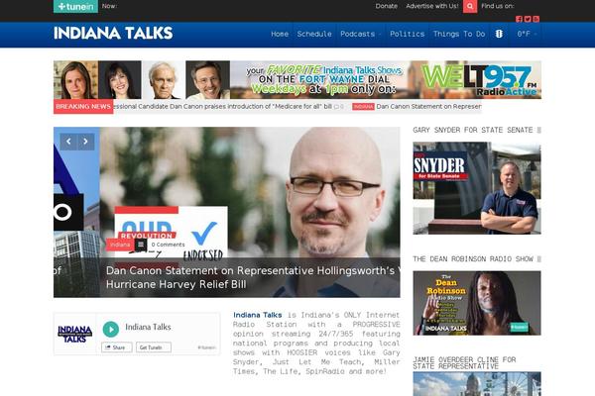Open the Dan Canon Statement ticker item
Image resolution: width=595 pixels, height=396 pixels.
[428, 107]
